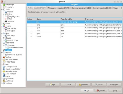Open the Miscellaneous icon
Image resolution: width=123 pixels, height=94 pixels.
pyautogui.click(x=4, y=72)
